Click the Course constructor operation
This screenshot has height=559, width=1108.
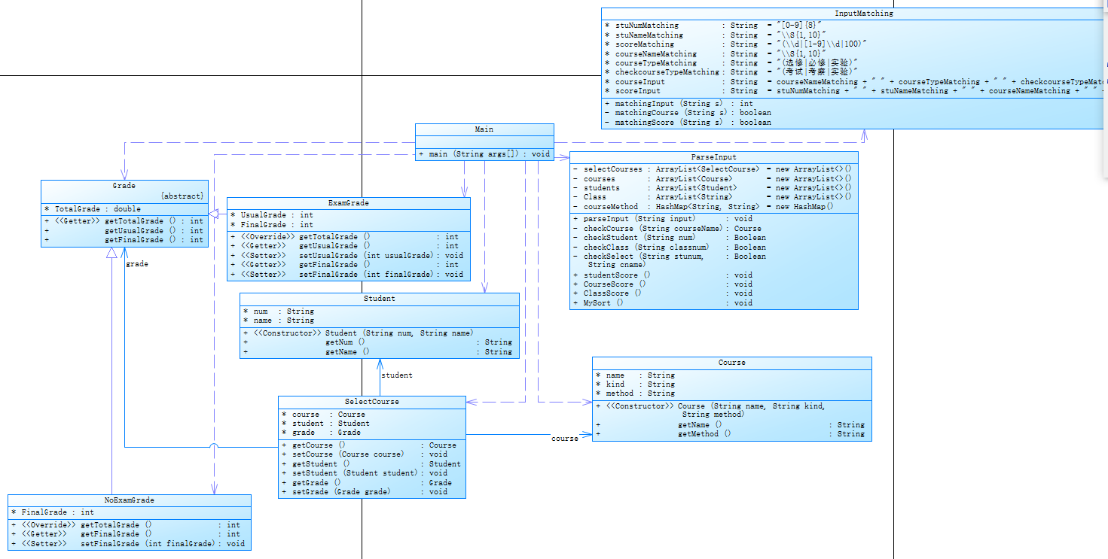(710, 410)
